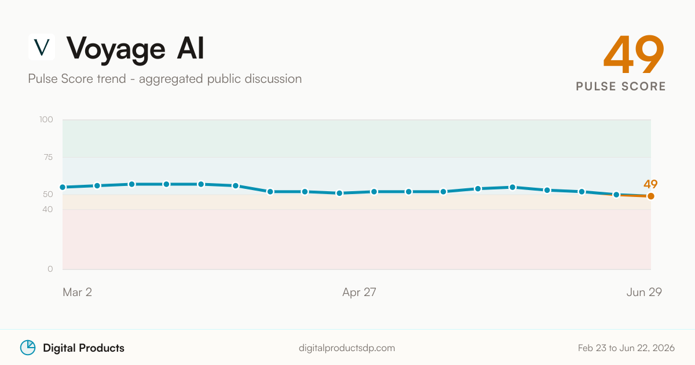Screen dimensions: 695x365
Task: Click the 100 y-axis label
Action: [x=46, y=119]
